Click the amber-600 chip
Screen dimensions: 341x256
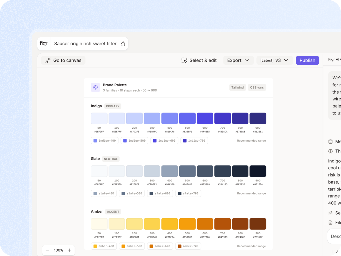[x=160, y=246]
